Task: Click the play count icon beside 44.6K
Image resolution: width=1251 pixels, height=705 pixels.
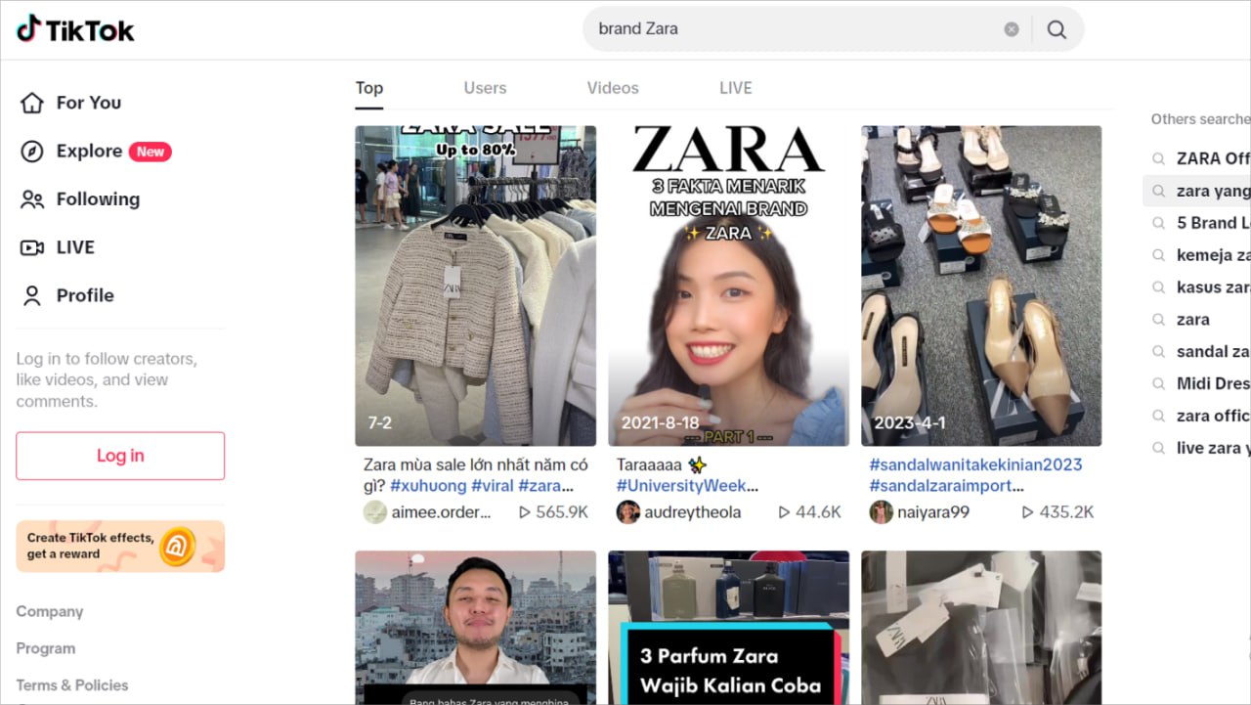Action: coord(784,512)
